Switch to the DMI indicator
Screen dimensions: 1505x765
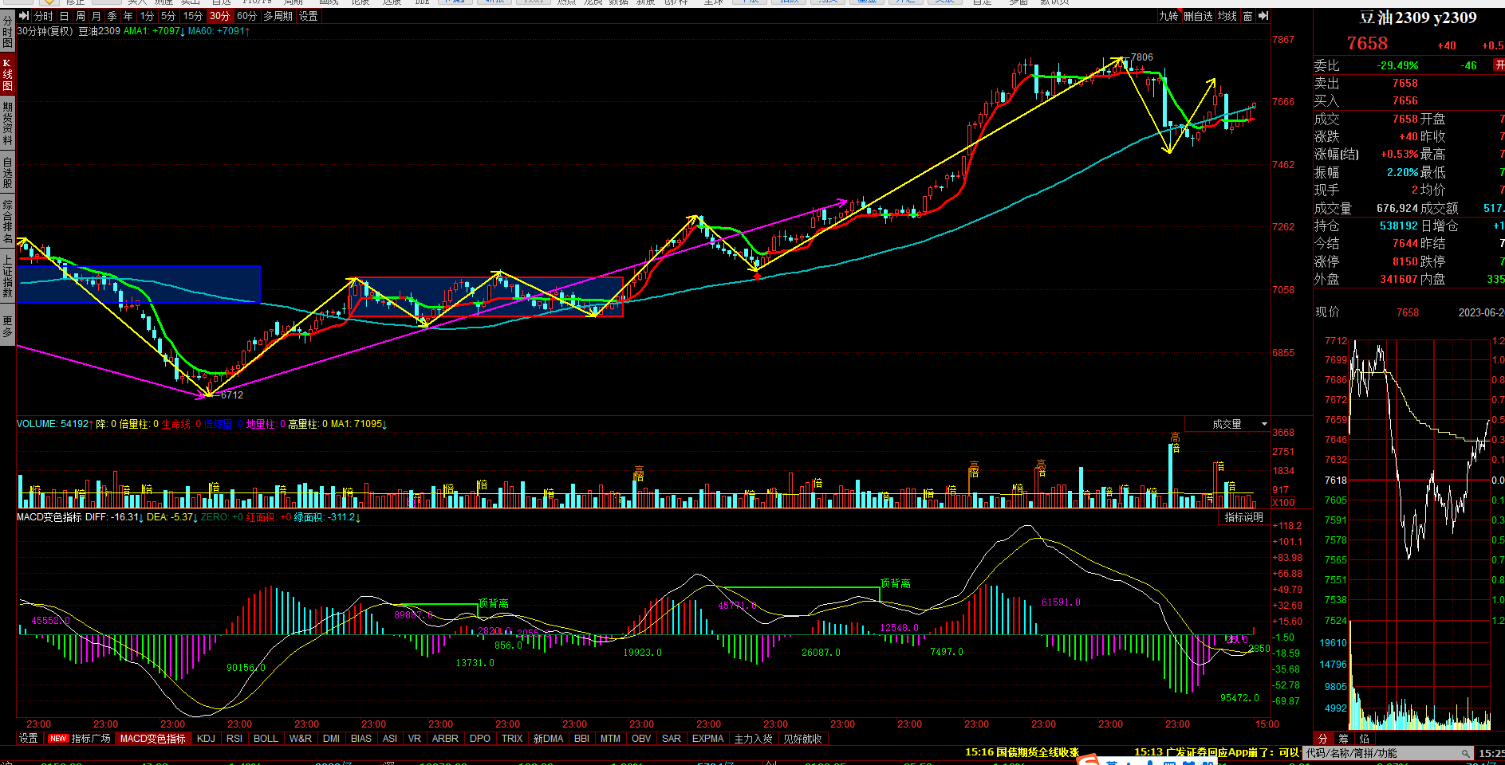[332, 739]
